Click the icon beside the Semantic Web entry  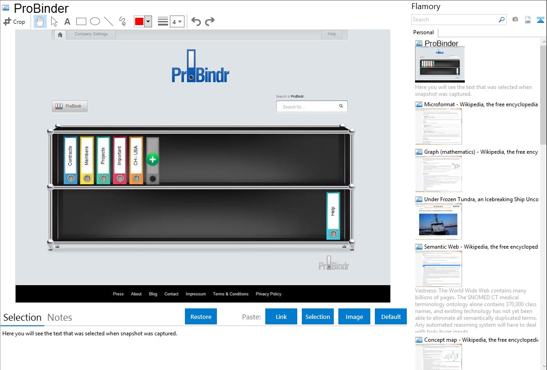[x=419, y=247]
